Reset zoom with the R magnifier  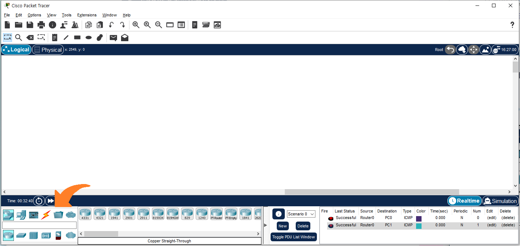tap(147, 25)
